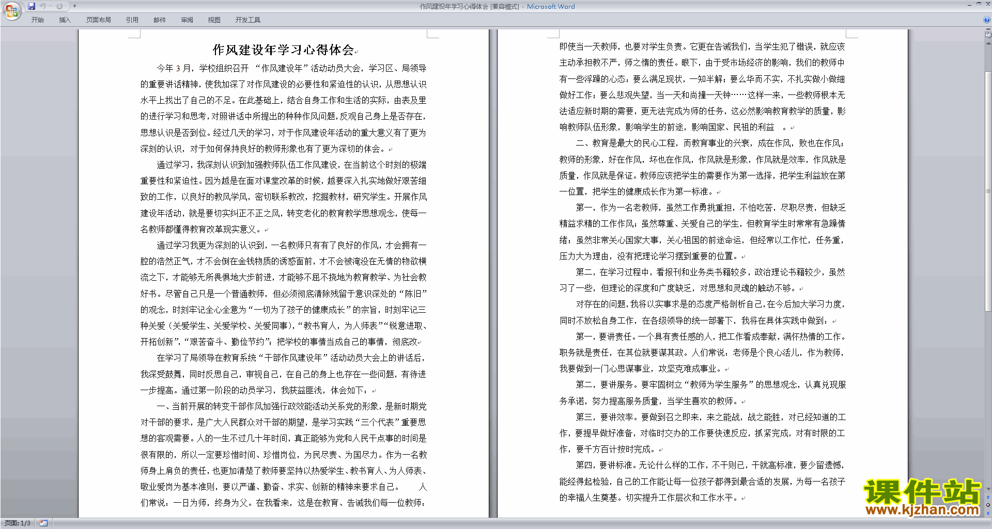Click the line starting 在学习了局领导在教育系统
992x529 pixels.
click(291, 358)
